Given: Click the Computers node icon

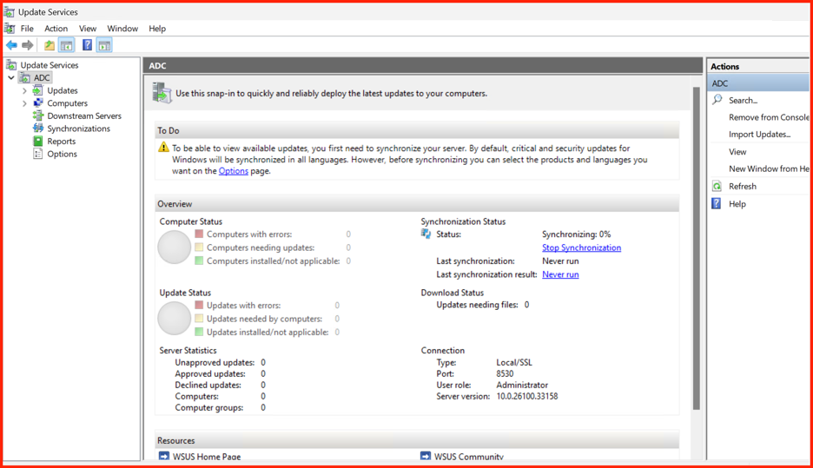Looking at the screenshot, I should (x=38, y=103).
